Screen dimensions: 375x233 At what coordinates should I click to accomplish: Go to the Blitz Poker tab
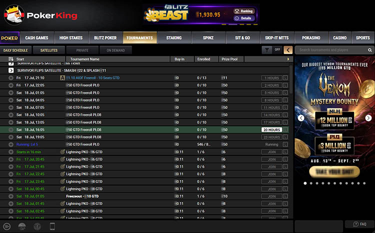(x=105, y=38)
